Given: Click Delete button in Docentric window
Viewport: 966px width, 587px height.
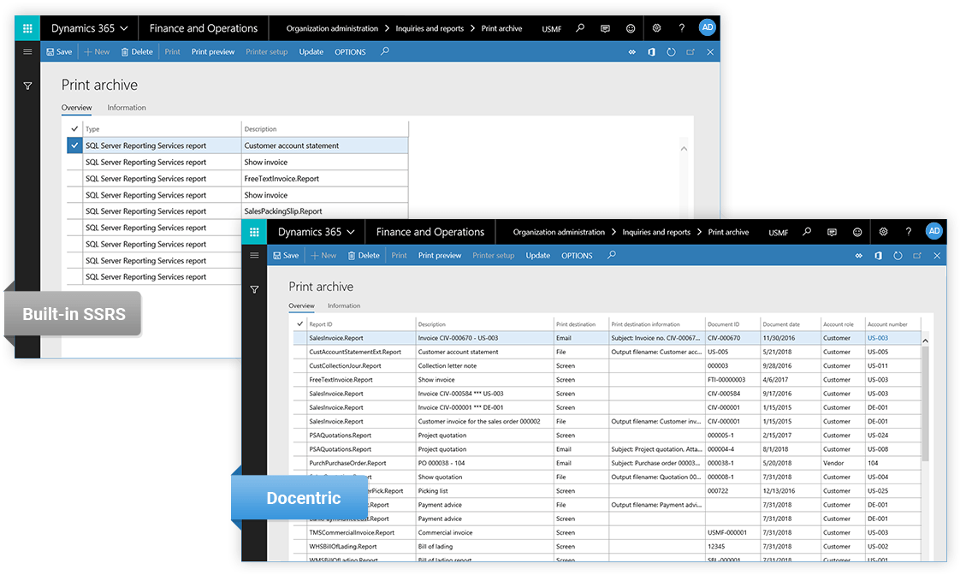Looking at the screenshot, I should tap(364, 256).
